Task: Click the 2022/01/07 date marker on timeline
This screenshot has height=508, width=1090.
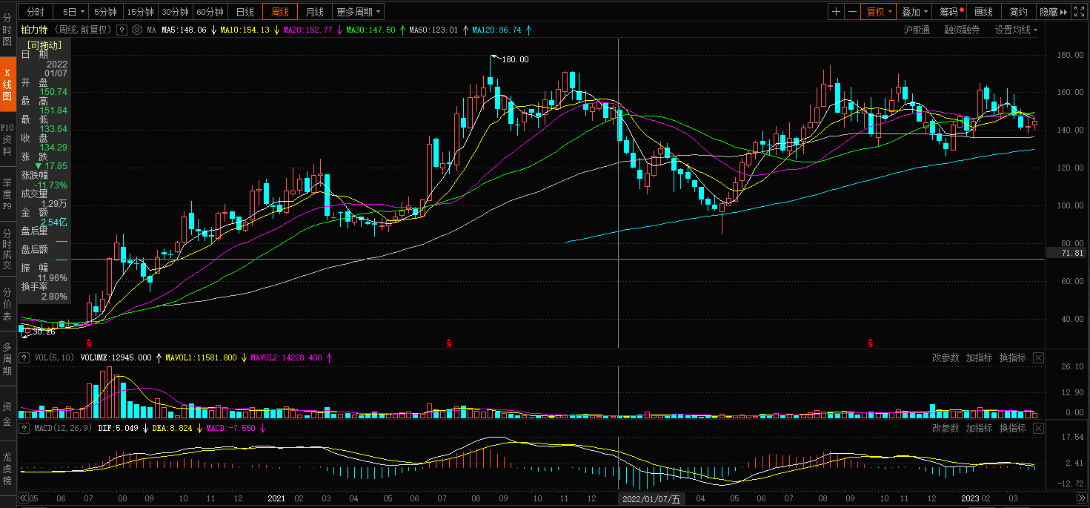Action: [651, 499]
